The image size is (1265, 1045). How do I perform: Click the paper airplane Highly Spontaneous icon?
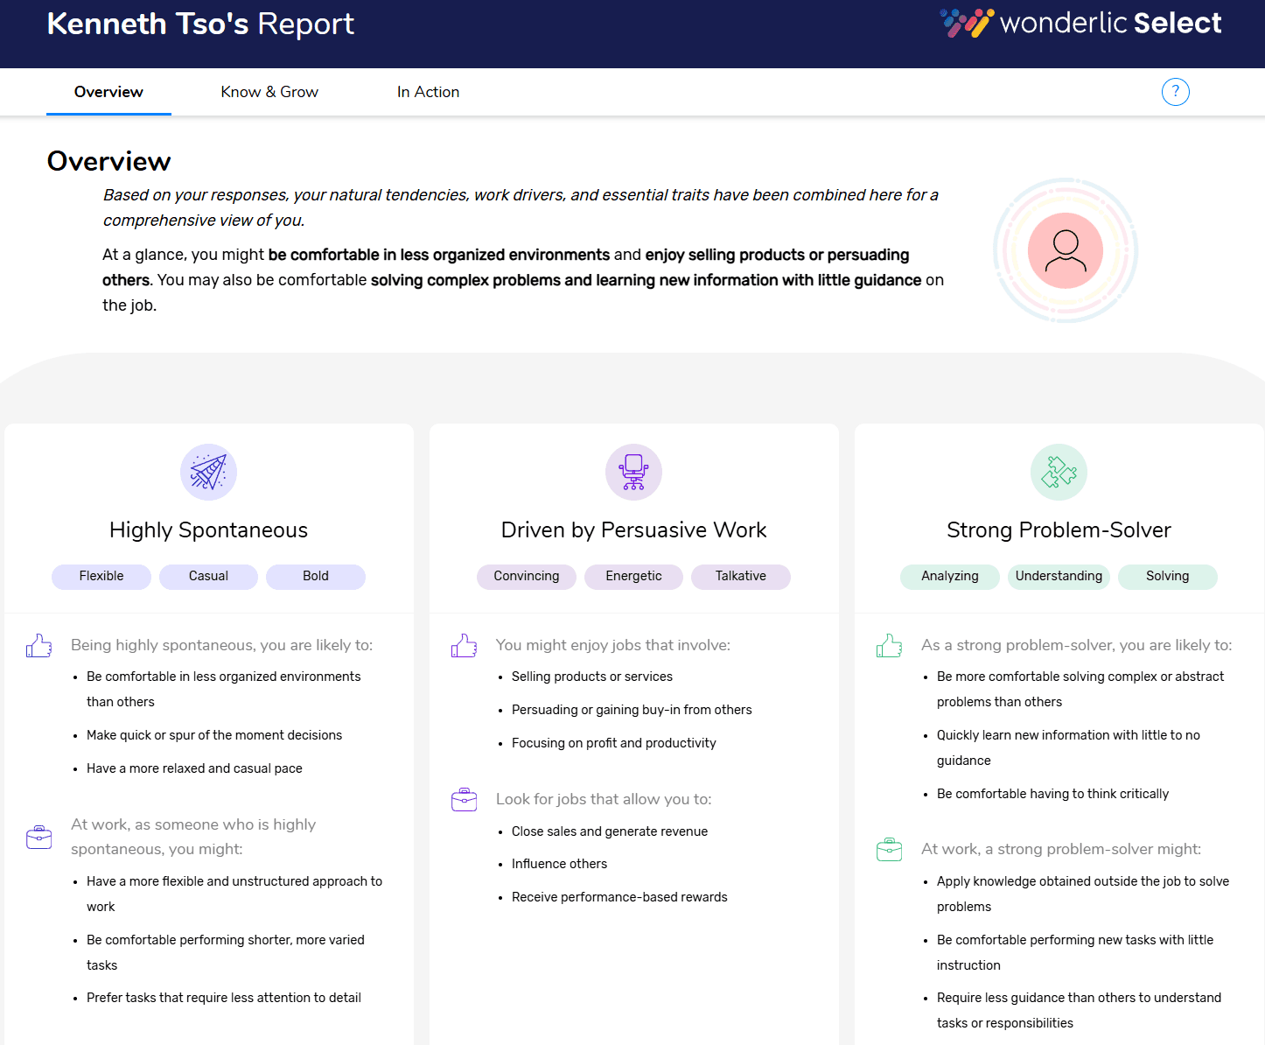tap(208, 472)
